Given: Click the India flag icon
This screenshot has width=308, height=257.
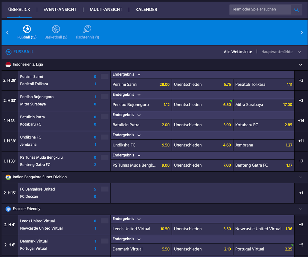Looking at the screenshot, I should (x=8, y=177).
